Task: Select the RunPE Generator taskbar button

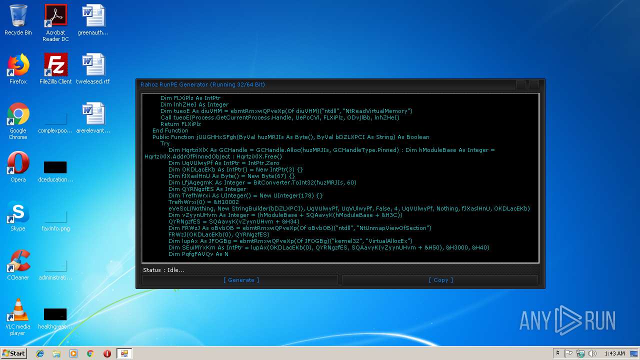Action: pyautogui.click(x=124, y=353)
